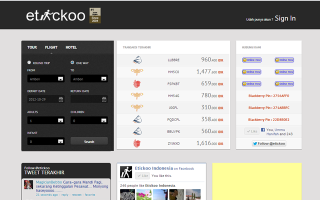The image size is (320, 200).
Task: Click the Etickoo Indonesia Facebook page avatar
Action: [126, 172]
